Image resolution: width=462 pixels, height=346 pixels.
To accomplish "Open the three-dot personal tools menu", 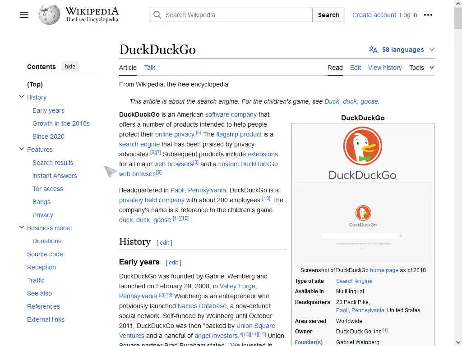I will (x=428, y=15).
